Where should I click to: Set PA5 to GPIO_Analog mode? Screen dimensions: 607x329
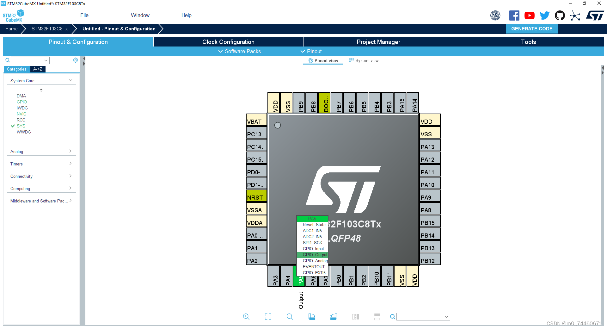pyautogui.click(x=315, y=261)
